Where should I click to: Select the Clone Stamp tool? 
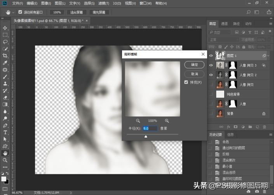pos(5,84)
